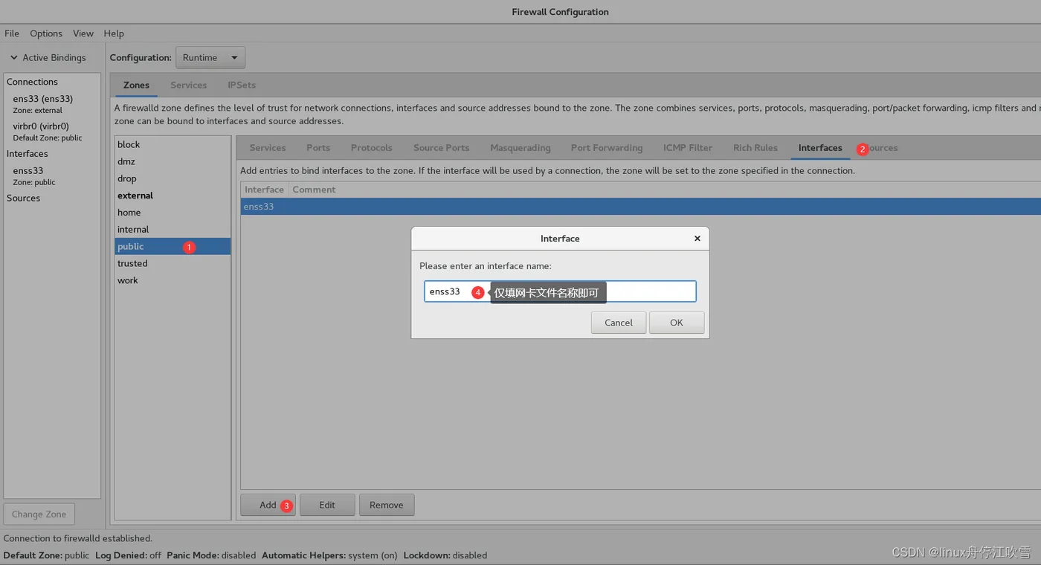Viewport: 1041px width, 565px height.
Task: Close the Interface dialog with X
Action: 697,239
